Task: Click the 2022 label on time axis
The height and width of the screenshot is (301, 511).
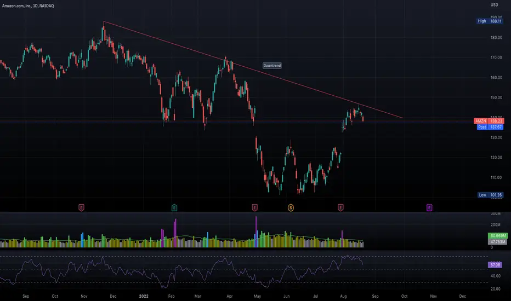Action: (144, 296)
